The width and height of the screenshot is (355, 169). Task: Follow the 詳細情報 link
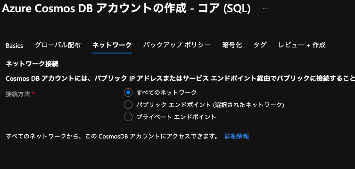point(237,136)
